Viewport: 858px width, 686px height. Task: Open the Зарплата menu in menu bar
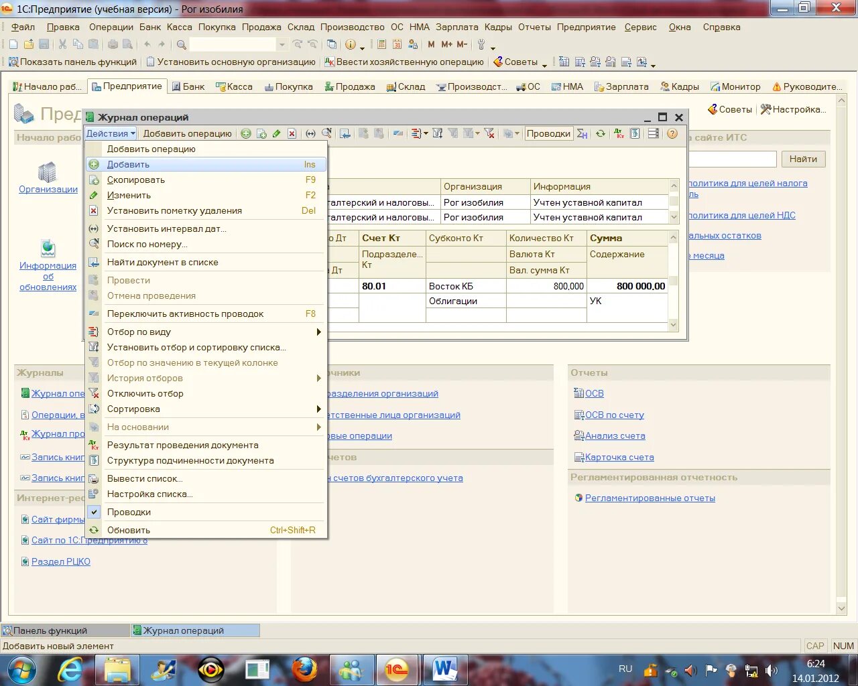(457, 27)
